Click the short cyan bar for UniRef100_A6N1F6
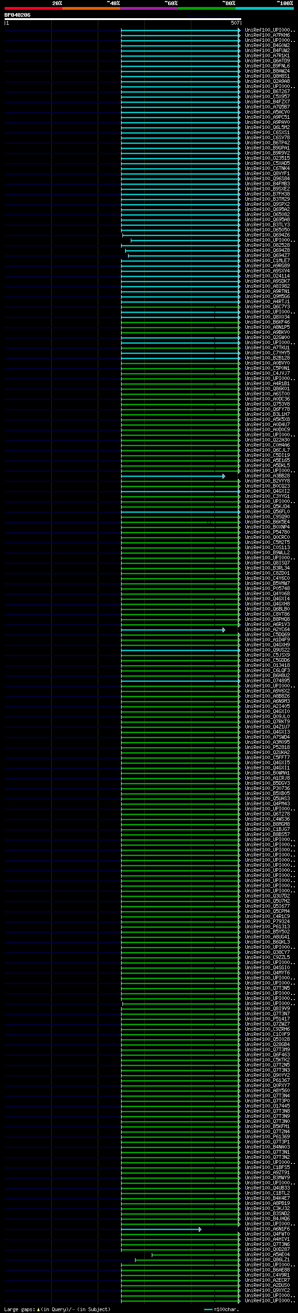Image resolution: width=298 pixels, height=1313 pixels. (161, 1230)
